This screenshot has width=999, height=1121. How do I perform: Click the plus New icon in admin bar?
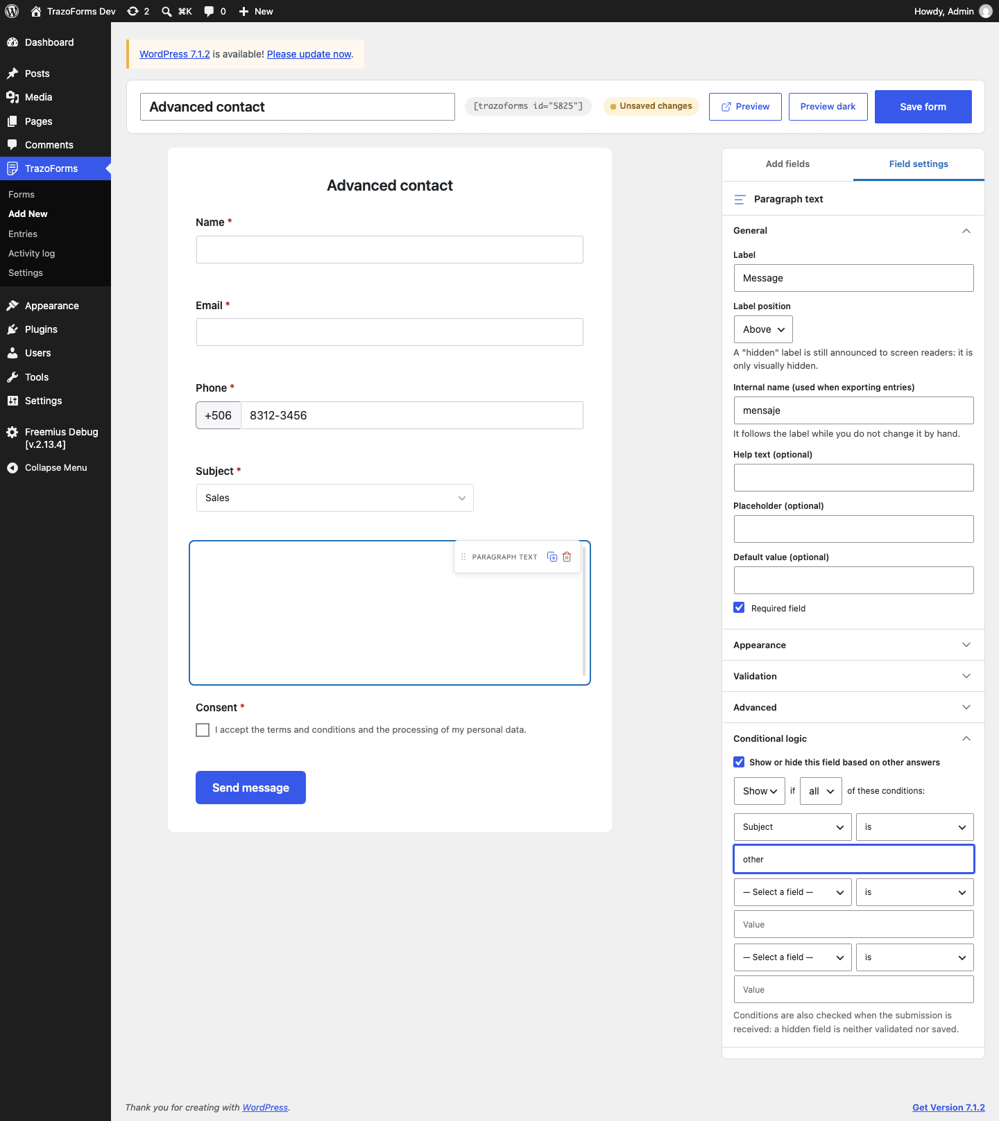[244, 11]
